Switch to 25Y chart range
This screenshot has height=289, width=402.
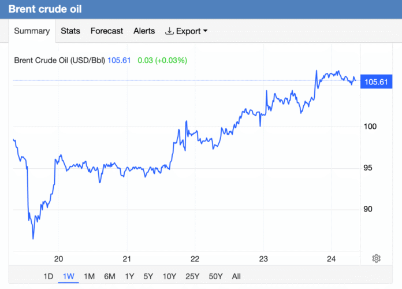(192, 276)
